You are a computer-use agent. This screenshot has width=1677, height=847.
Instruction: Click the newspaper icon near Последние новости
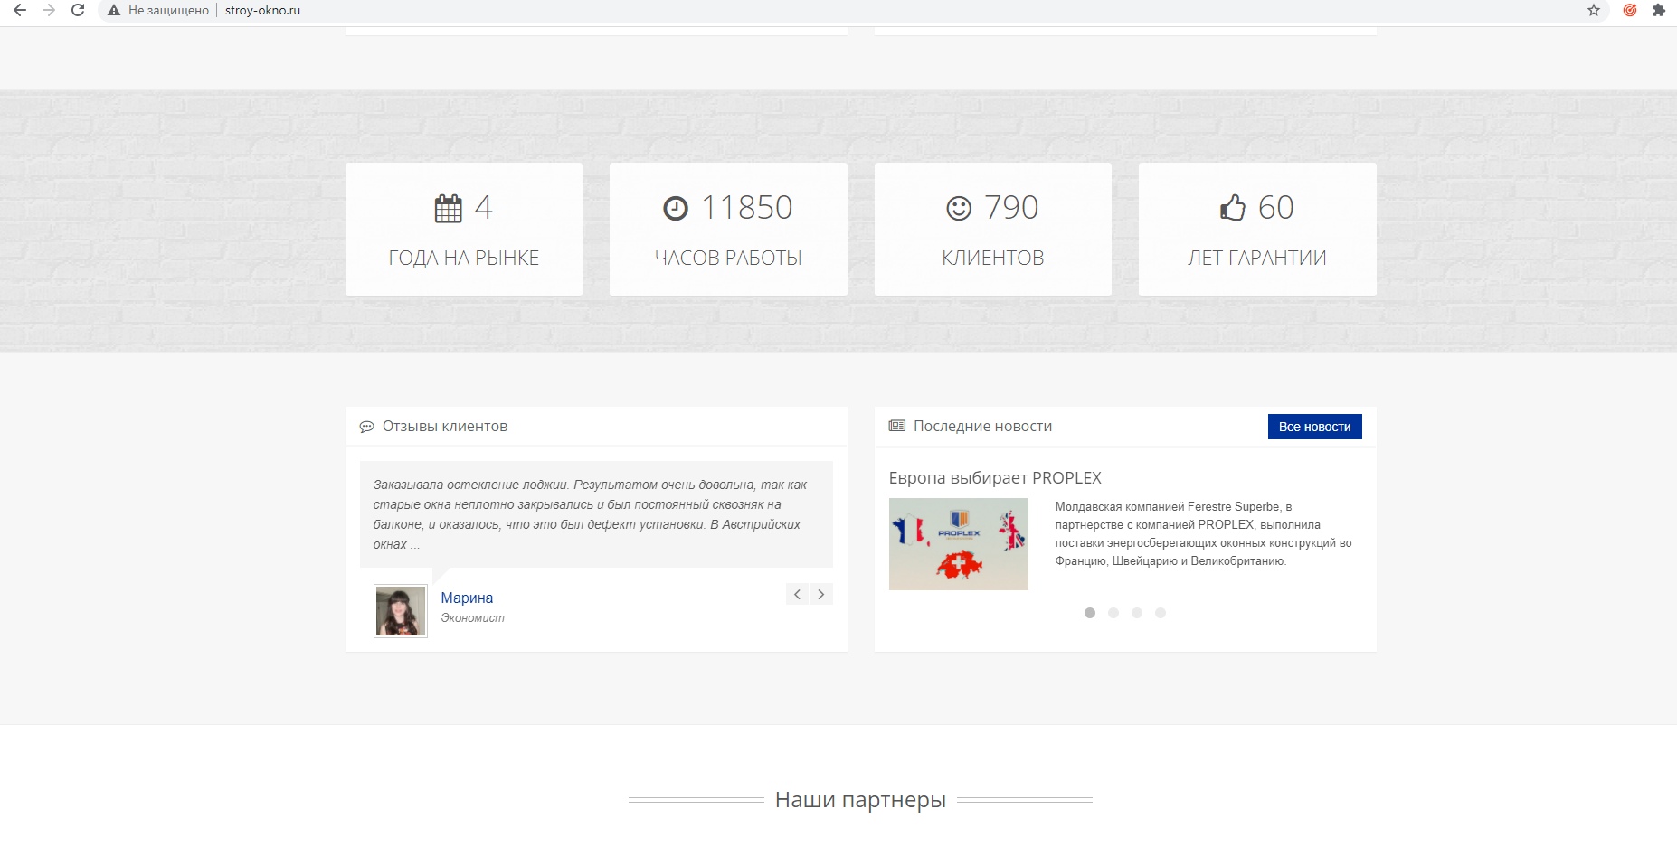tap(896, 426)
